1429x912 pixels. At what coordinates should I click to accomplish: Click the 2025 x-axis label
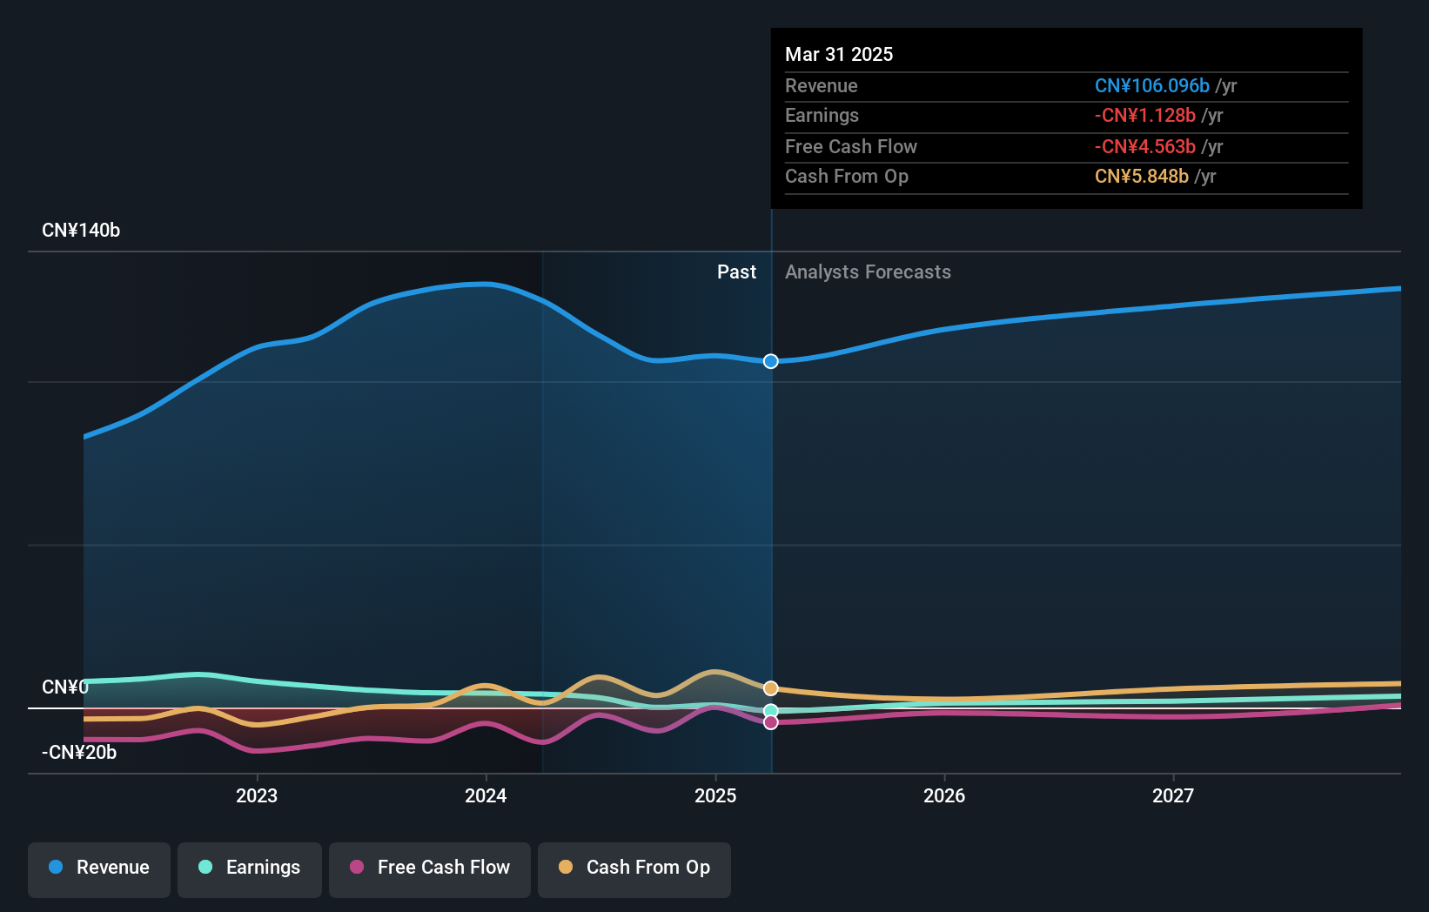tap(715, 795)
